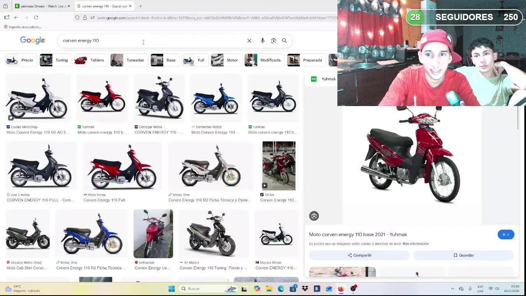Open the Más información link
Viewport: 526px width, 296px height.
415,244
